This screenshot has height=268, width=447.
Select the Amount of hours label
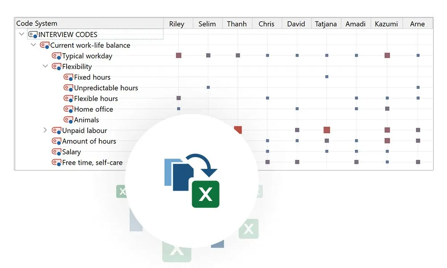tap(89, 141)
